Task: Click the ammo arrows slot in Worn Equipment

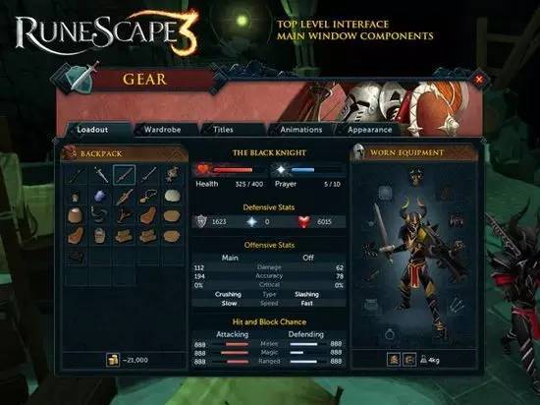Action: 456,305
